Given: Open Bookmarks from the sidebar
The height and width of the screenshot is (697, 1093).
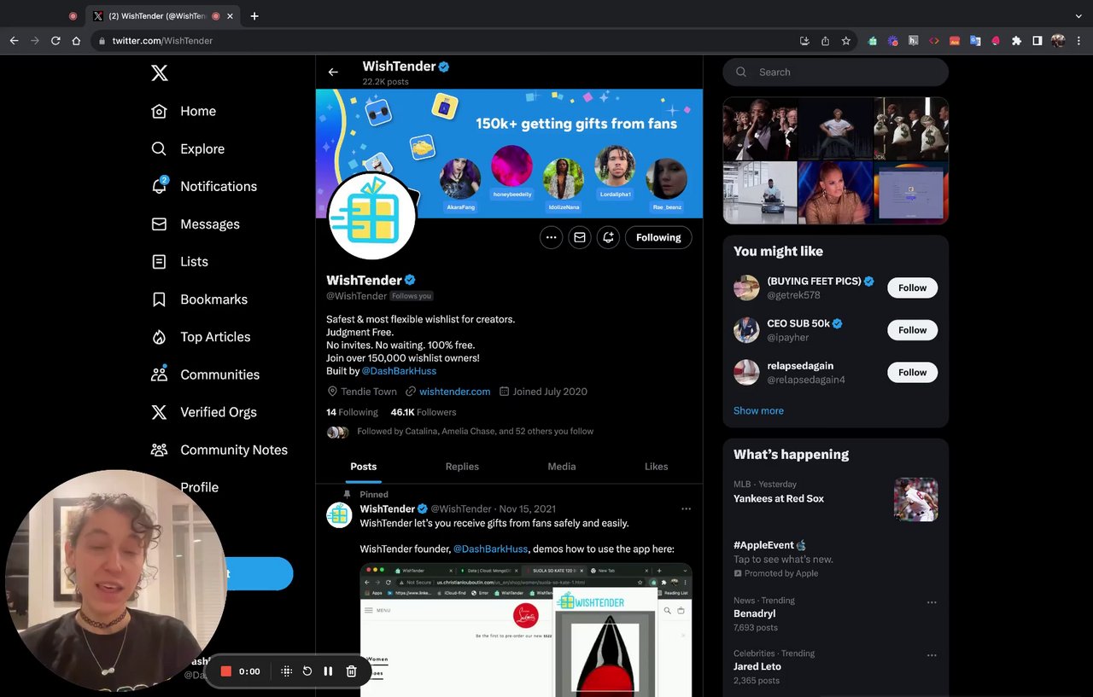Looking at the screenshot, I should coord(199,299).
